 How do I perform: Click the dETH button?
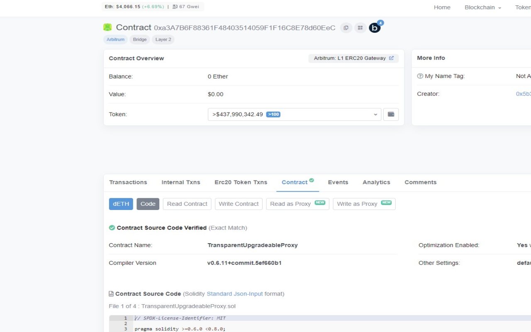tap(121, 204)
